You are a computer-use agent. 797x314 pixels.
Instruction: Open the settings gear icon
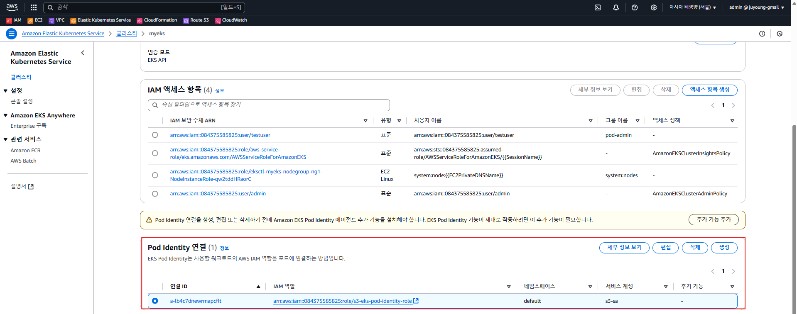(x=654, y=7)
